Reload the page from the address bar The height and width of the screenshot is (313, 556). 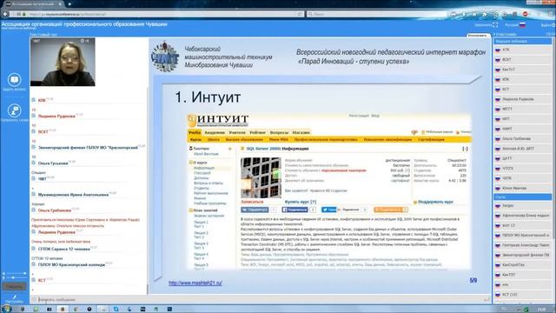(300, 14)
